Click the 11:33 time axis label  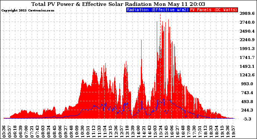pyautogui.click(x=99, y=131)
